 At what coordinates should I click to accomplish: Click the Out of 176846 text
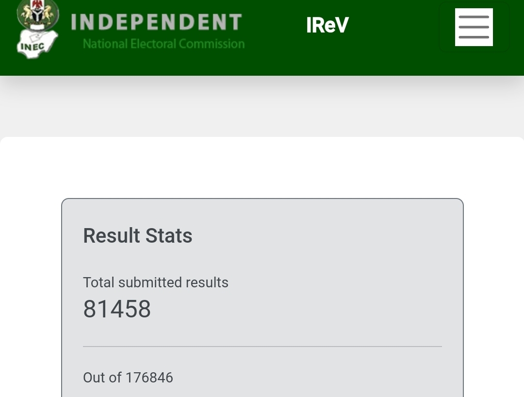point(128,378)
